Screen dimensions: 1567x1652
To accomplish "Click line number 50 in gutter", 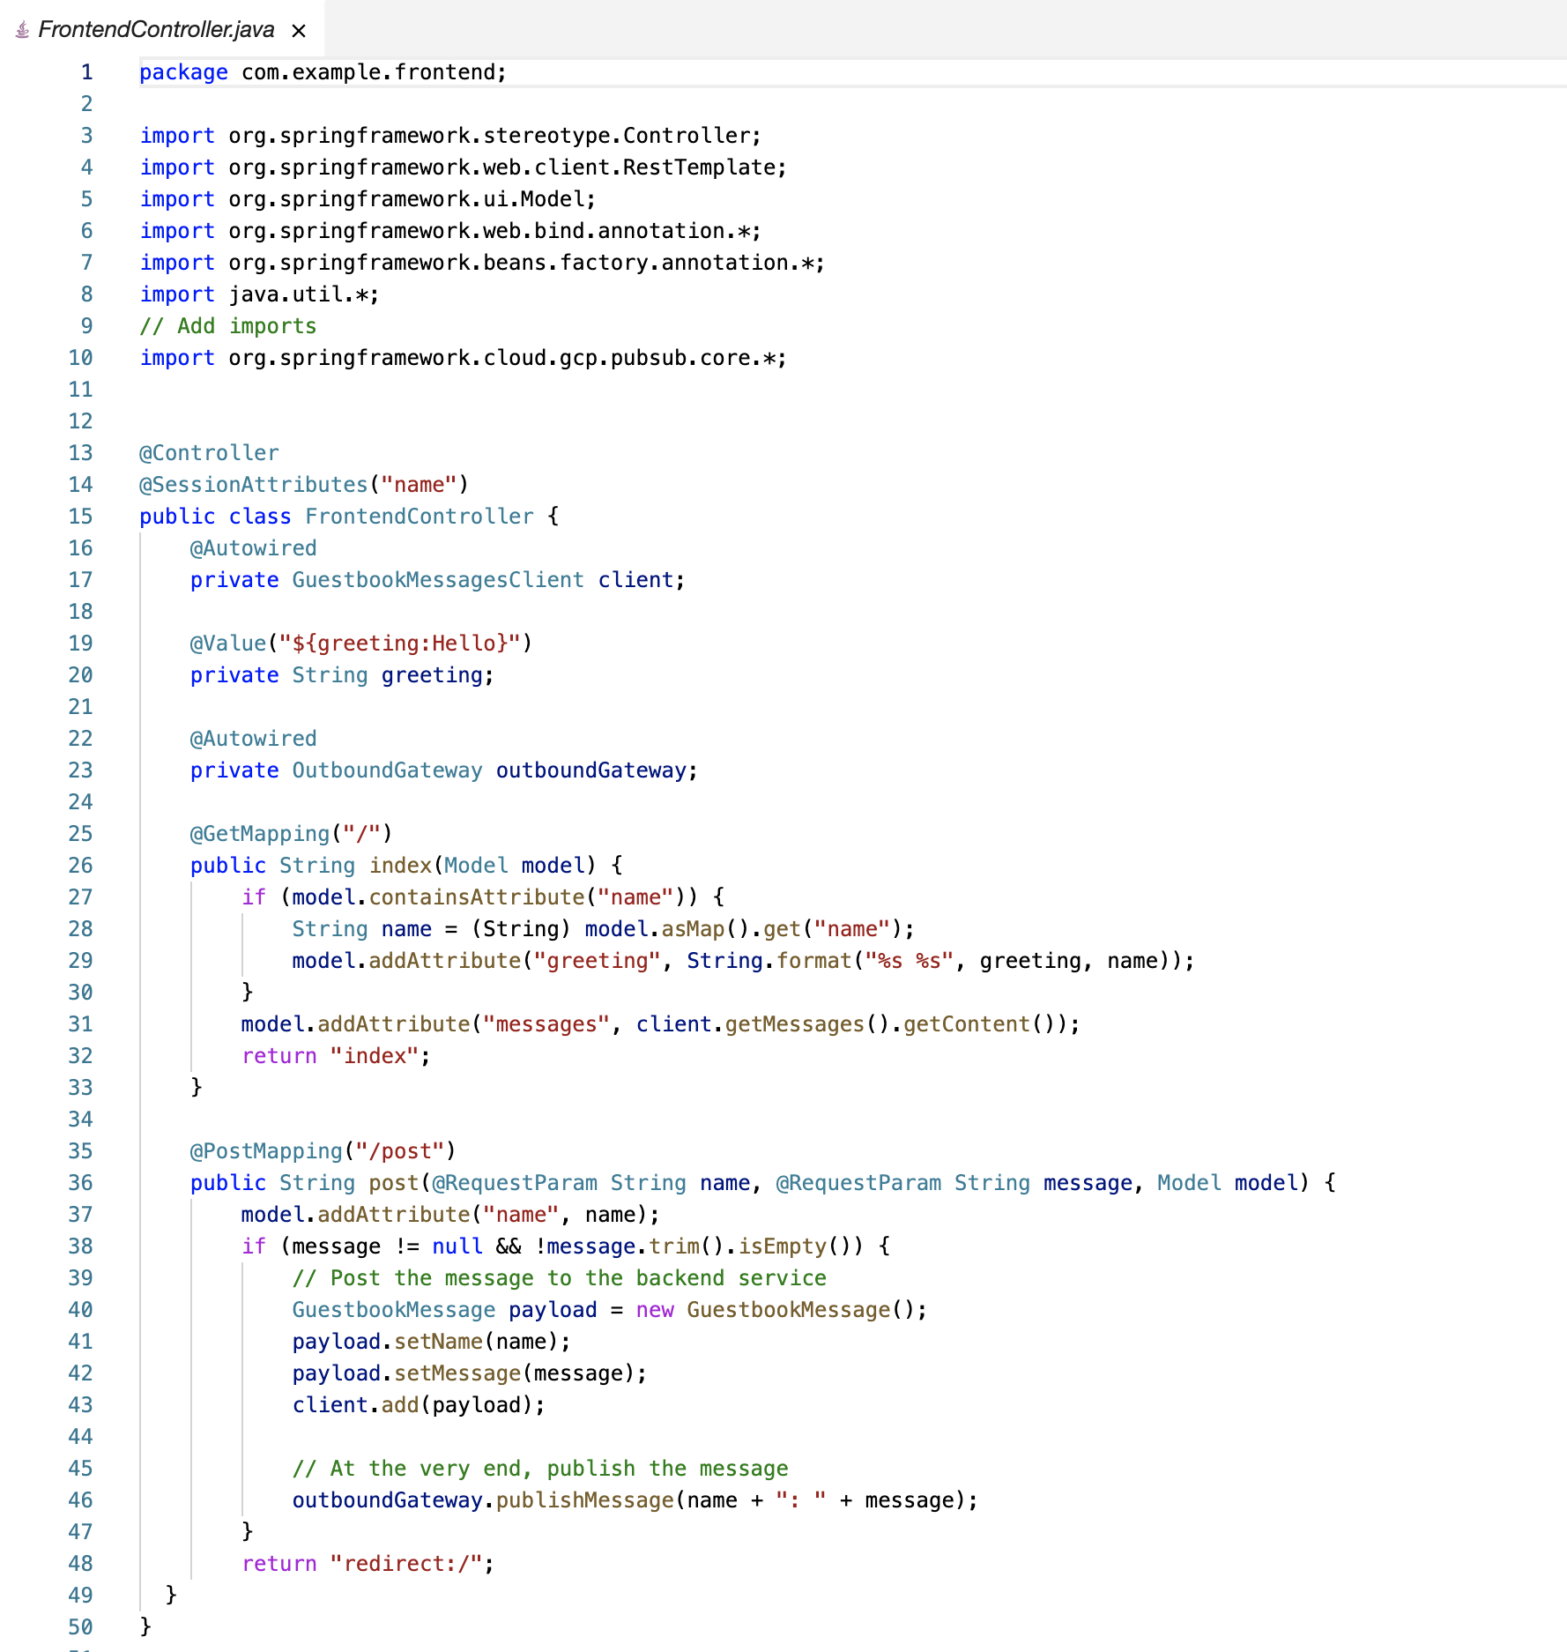I will click(x=80, y=1627).
